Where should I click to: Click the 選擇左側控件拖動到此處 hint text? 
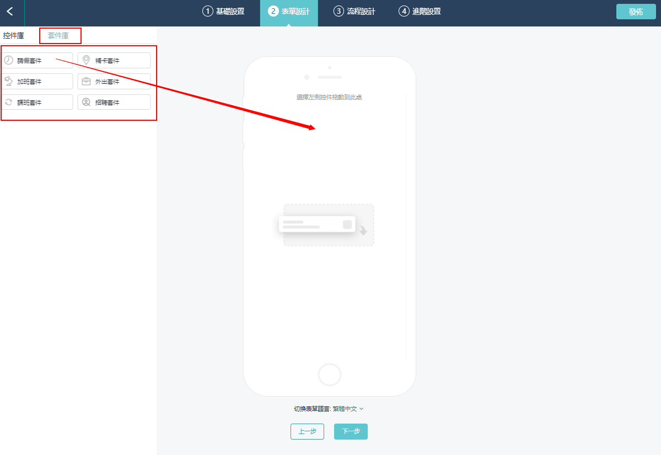pos(329,97)
